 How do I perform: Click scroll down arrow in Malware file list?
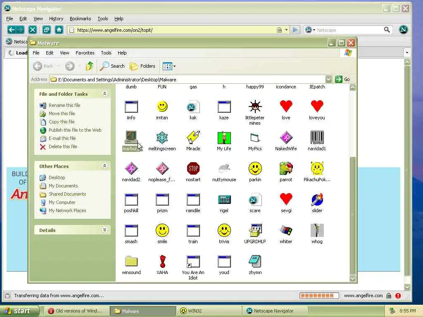[x=353, y=278]
